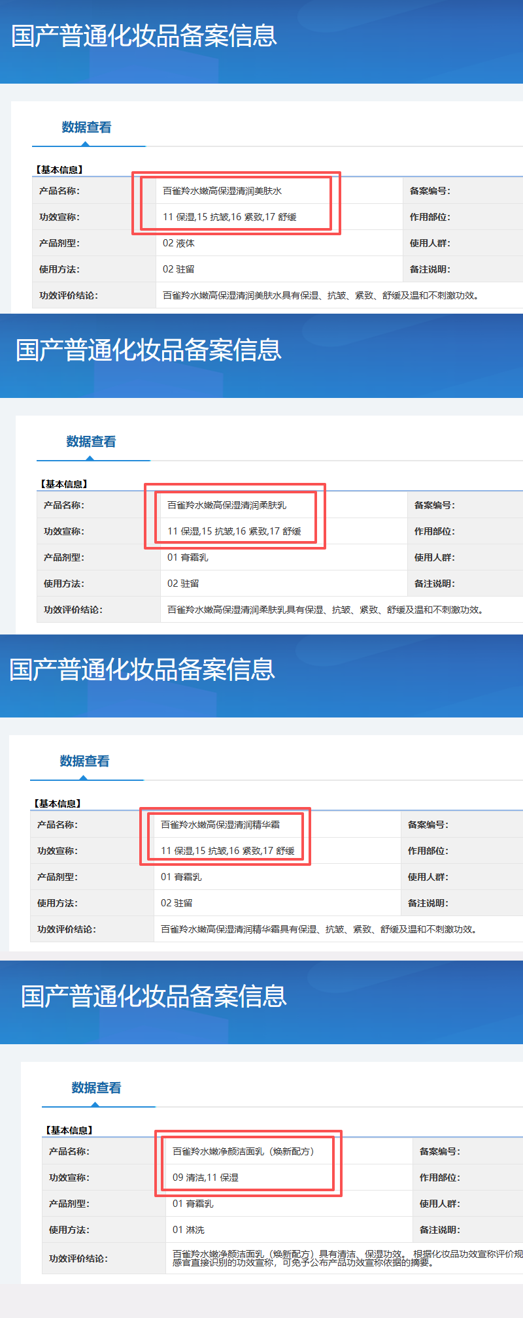
Task: Click product name 百雀羚水嫩高保湿清润美肤水
Action: (x=222, y=191)
